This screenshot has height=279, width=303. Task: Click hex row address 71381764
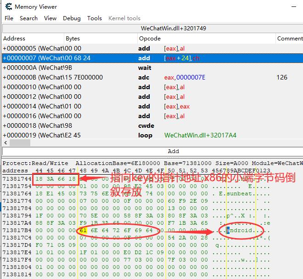(x=17, y=194)
